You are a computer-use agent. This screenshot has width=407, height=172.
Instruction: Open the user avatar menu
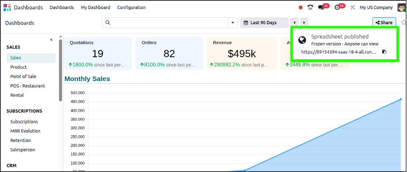click(401, 7)
